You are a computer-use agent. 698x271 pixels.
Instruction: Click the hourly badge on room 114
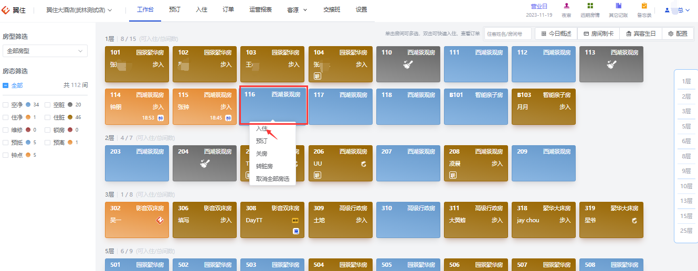[x=161, y=118]
